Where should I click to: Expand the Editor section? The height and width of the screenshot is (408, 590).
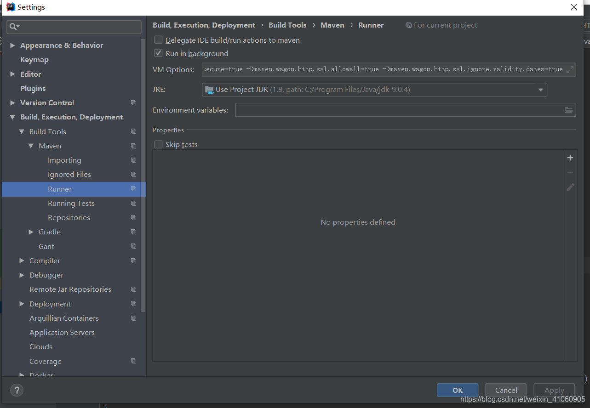(12, 74)
